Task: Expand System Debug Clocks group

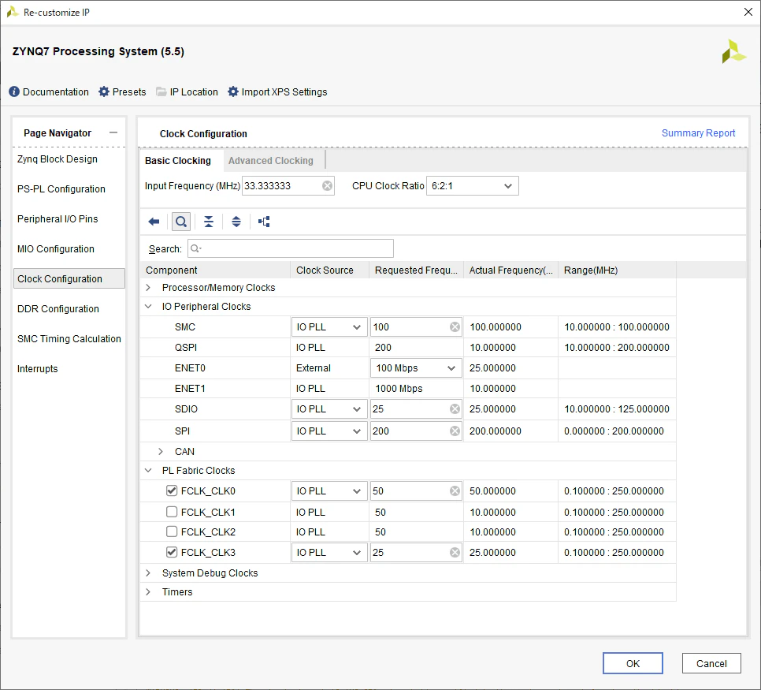Action: pyautogui.click(x=149, y=573)
